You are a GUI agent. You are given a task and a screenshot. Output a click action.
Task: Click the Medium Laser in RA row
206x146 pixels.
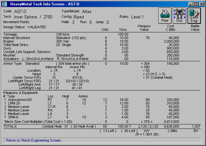pyautogui.click(x=92, y=110)
